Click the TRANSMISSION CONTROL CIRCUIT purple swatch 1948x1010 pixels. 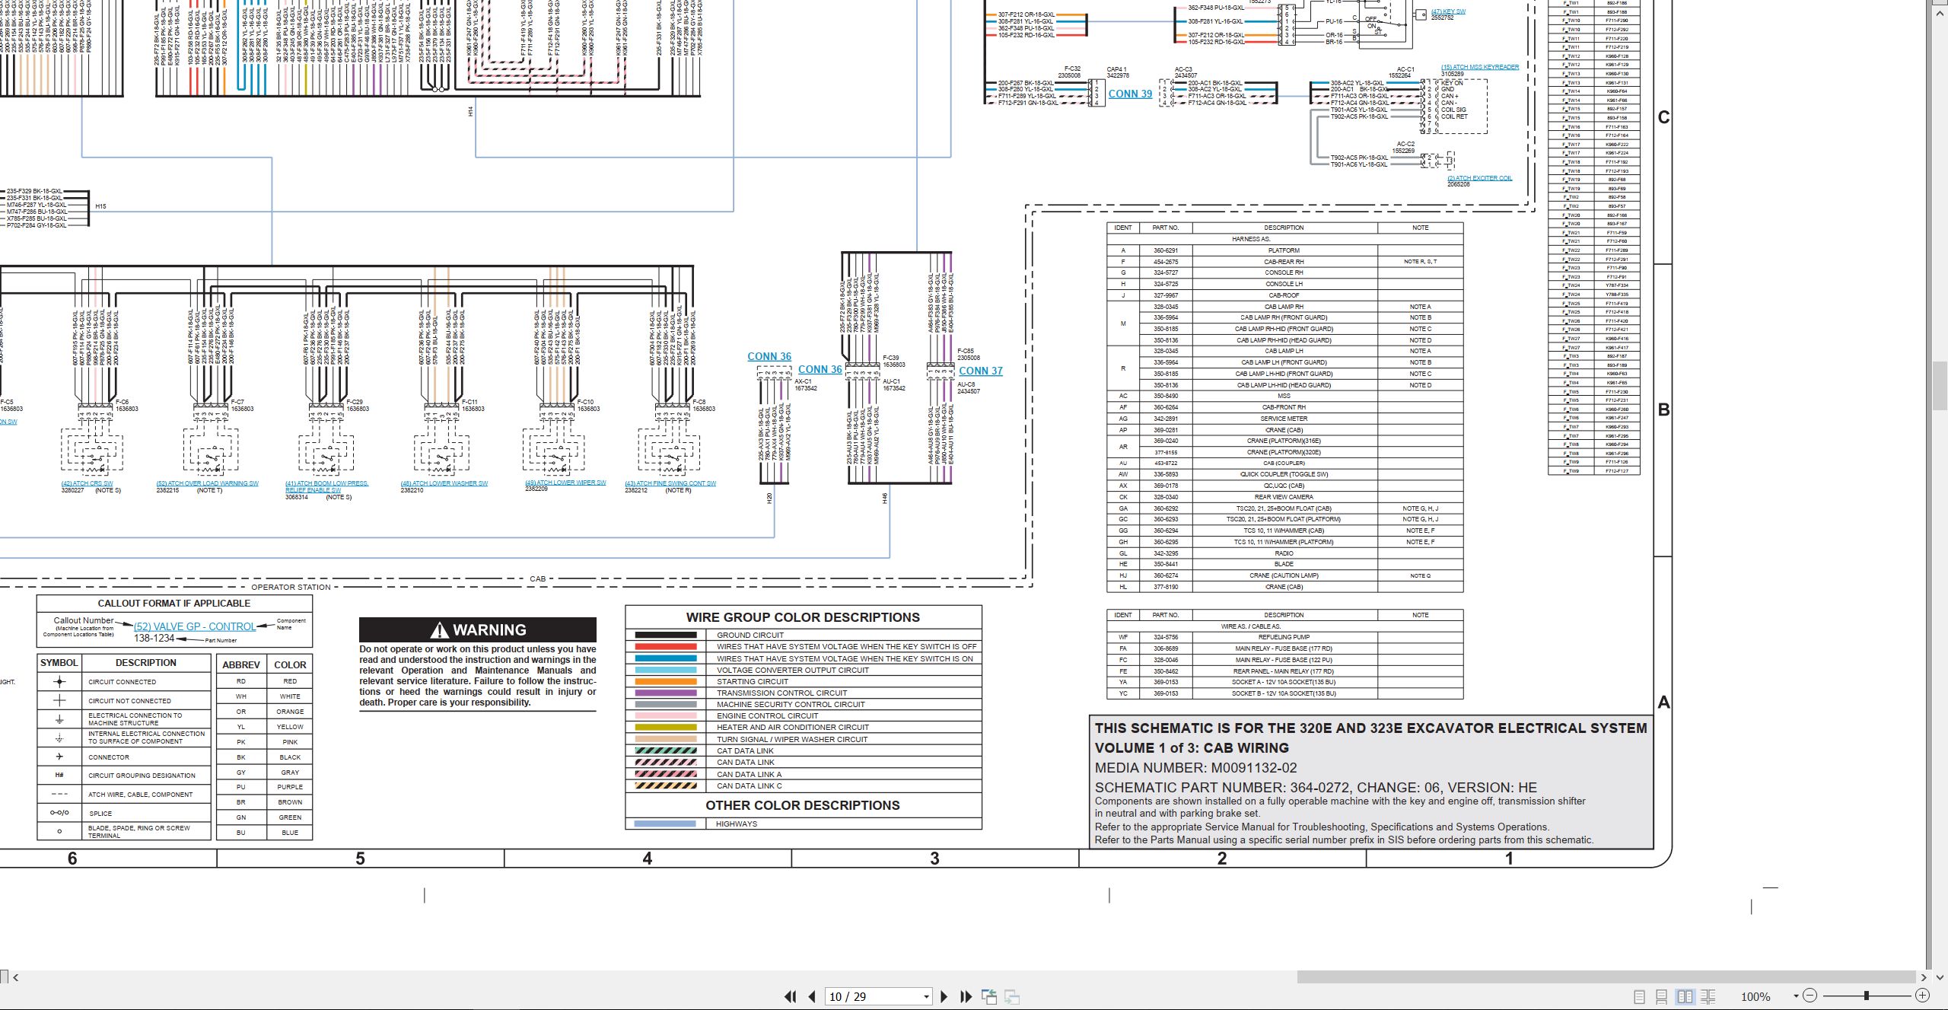coord(665,693)
